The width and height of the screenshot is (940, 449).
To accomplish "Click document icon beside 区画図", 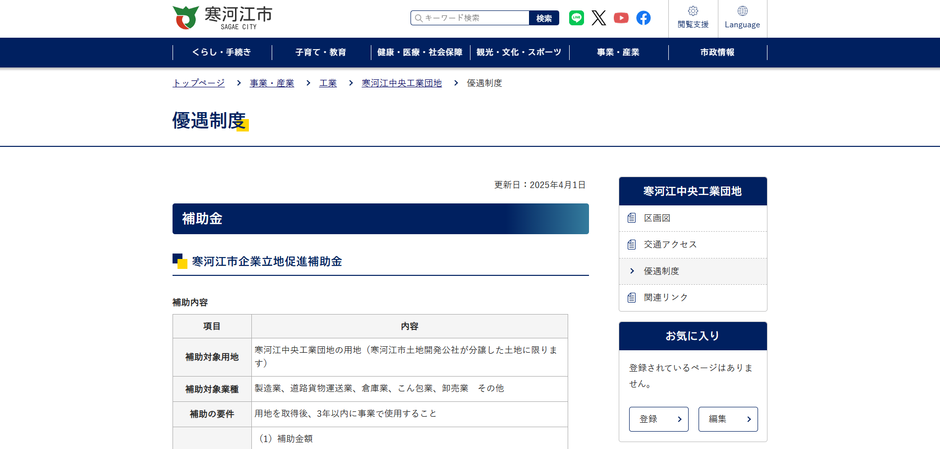I will [632, 218].
